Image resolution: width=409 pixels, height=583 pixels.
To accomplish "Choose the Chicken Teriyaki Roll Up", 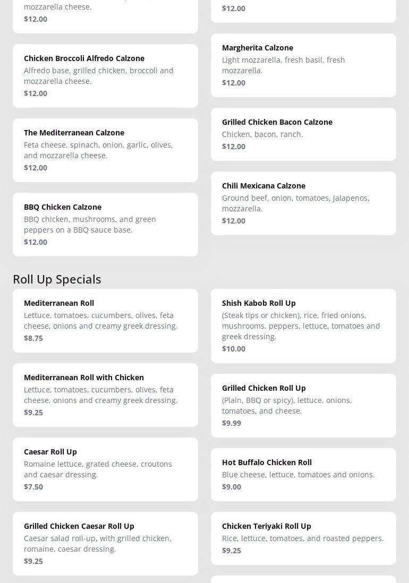I will tap(303, 538).
